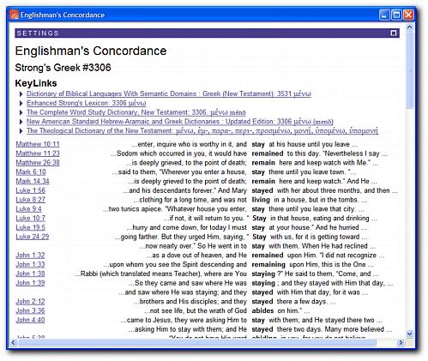Viewport: 428px width, 361px height.
Task: Click the 'KeyLinks' heading
Action: (36, 83)
